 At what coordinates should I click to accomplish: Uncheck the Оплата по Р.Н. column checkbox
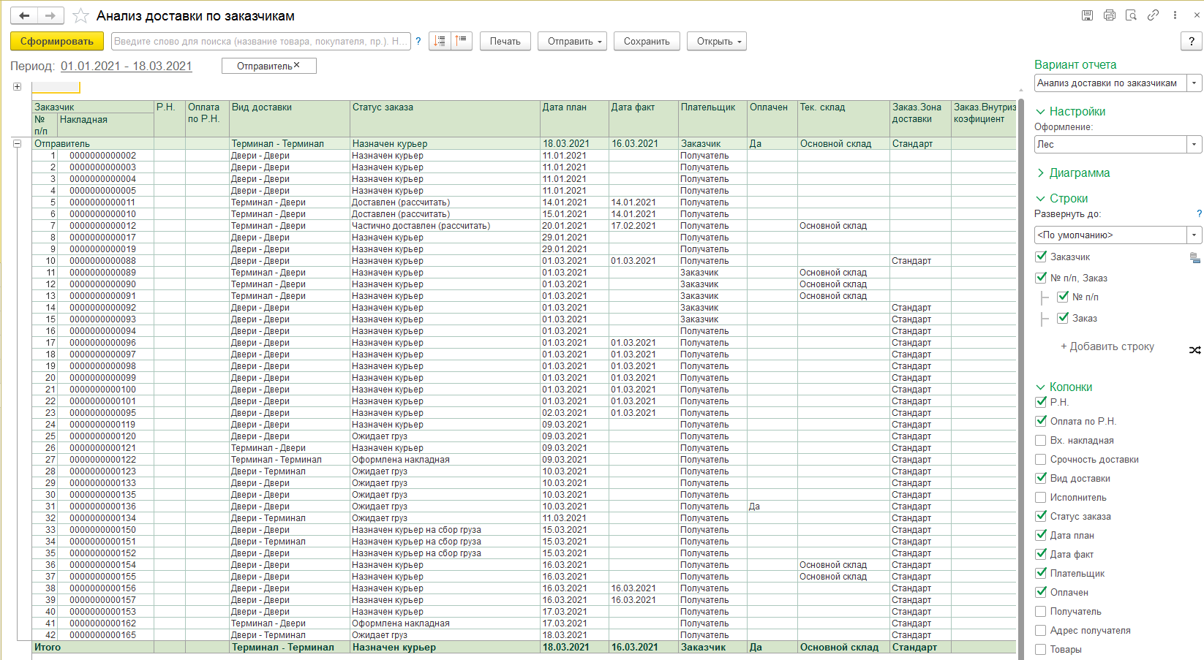(1041, 421)
